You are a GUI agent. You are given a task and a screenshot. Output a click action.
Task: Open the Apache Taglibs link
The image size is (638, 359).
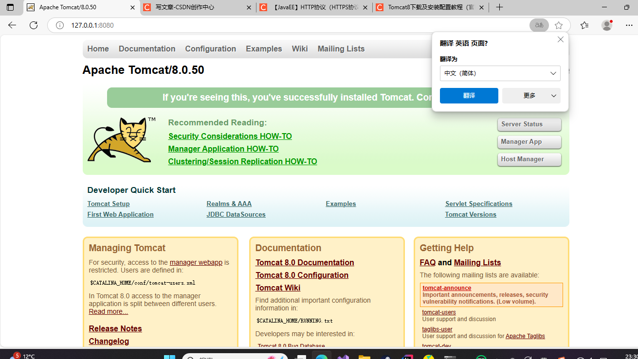(x=525, y=336)
